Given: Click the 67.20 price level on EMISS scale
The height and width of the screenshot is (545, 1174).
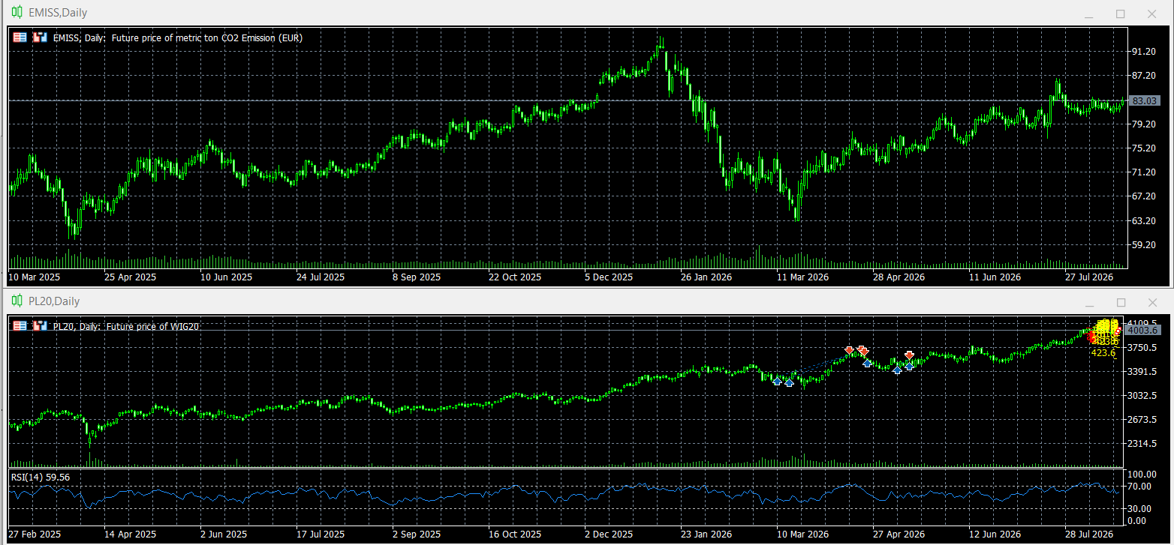Looking at the screenshot, I should 1144,196.
